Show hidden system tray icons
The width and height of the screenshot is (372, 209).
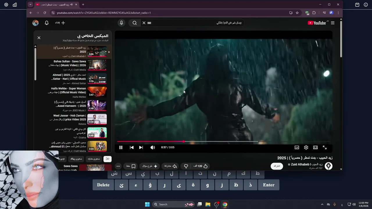click(x=322, y=204)
